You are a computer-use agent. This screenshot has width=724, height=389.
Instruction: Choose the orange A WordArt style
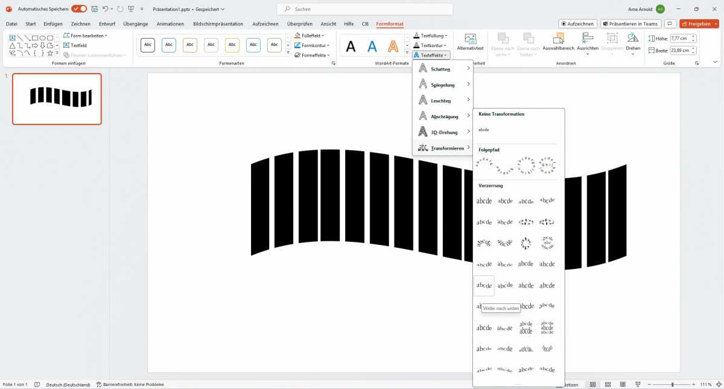coord(393,46)
